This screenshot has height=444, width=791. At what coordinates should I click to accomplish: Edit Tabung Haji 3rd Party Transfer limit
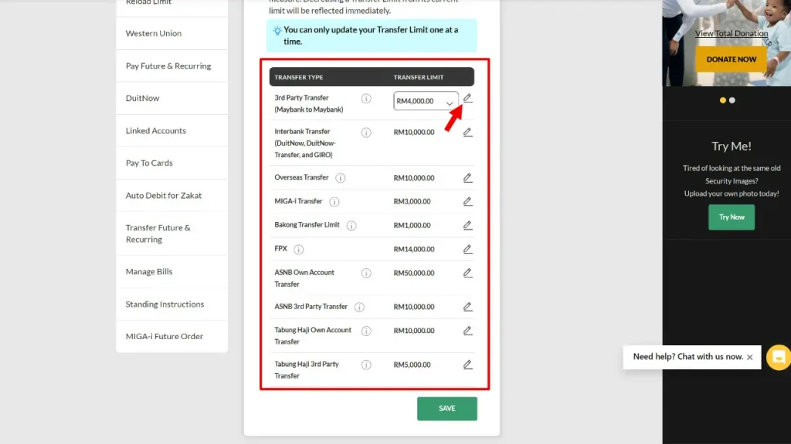point(467,365)
